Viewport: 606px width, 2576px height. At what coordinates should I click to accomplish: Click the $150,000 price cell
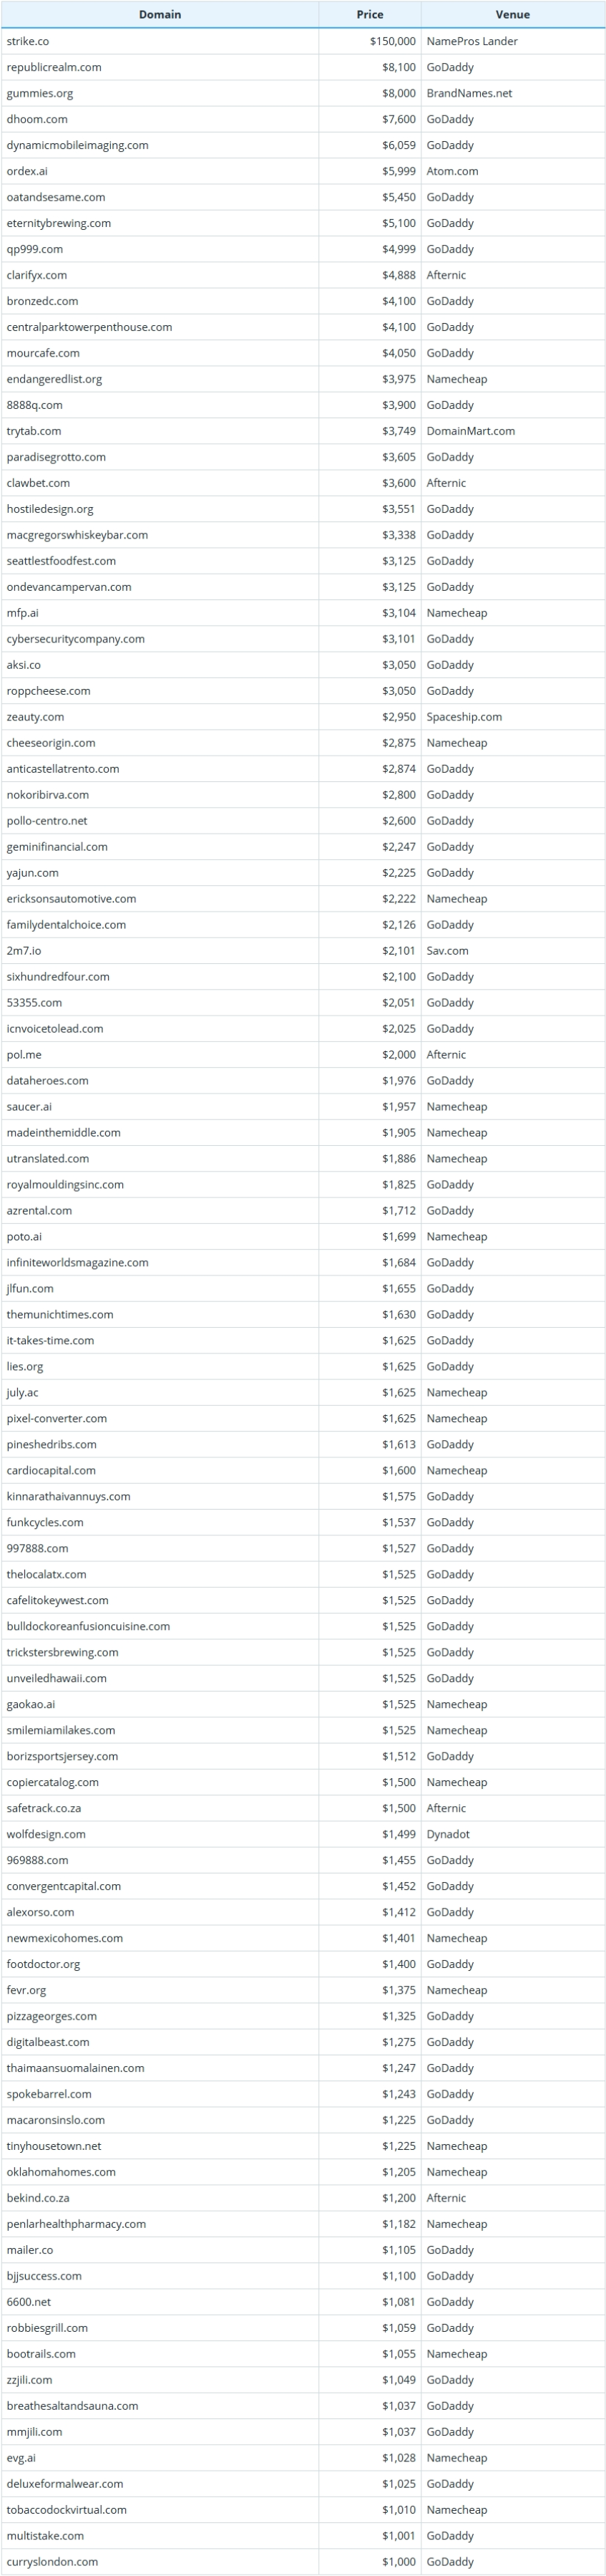pyautogui.click(x=391, y=41)
